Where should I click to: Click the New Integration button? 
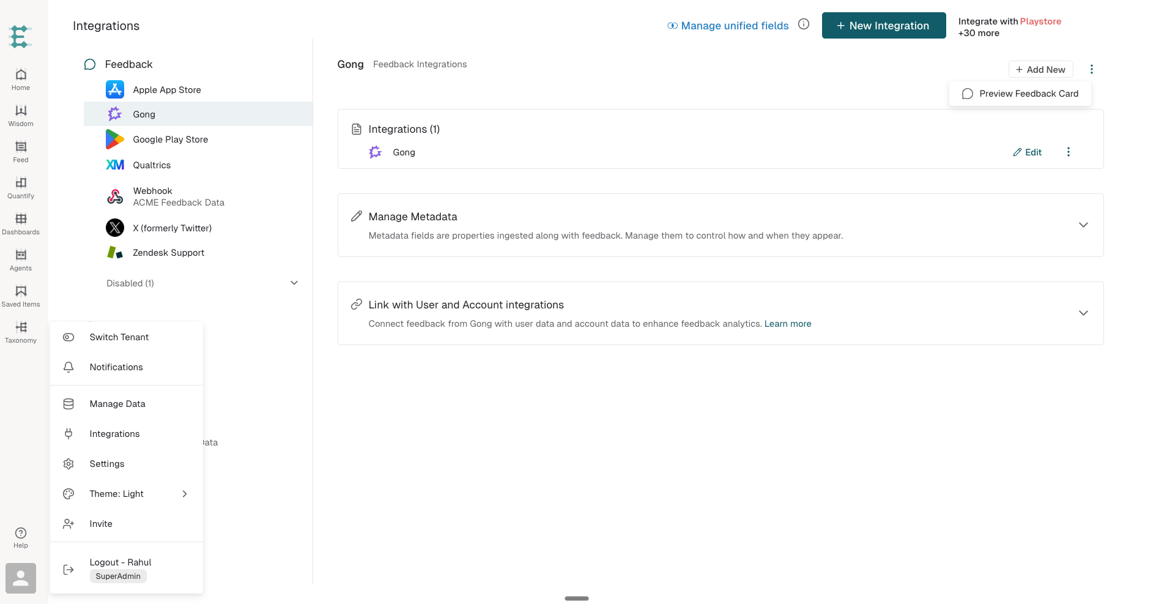pos(884,25)
